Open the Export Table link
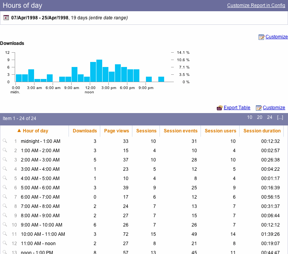 coord(237,108)
